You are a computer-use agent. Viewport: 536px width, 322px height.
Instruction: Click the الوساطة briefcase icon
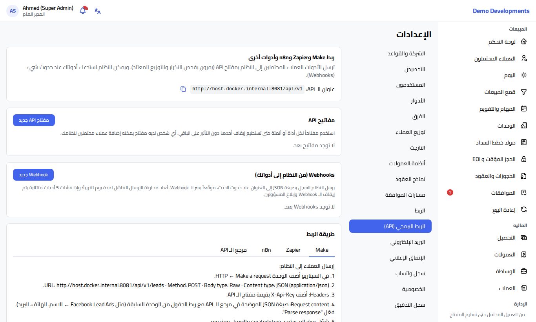[523, 271]
